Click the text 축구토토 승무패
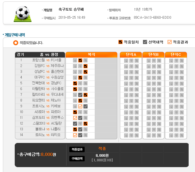 point(71,9)
